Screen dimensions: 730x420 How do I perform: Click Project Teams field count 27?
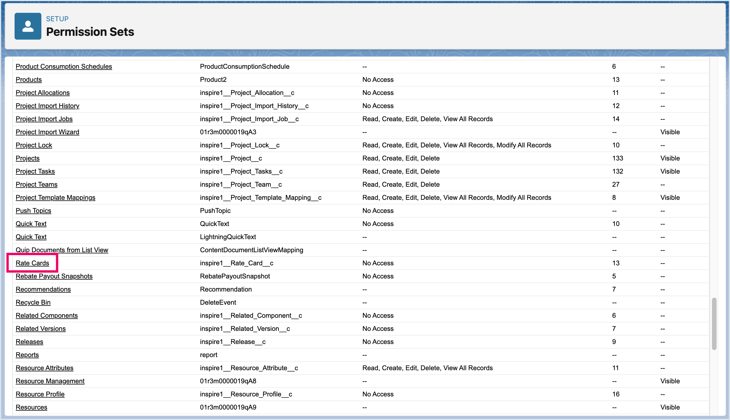pos(616,184)
